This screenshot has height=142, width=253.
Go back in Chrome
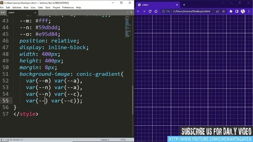point(138,11)
